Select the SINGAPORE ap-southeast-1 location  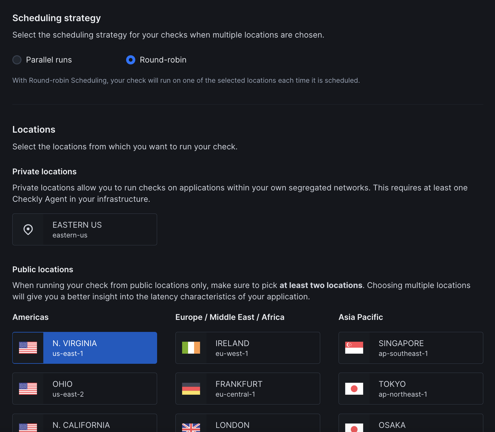(x=417, y=348)
